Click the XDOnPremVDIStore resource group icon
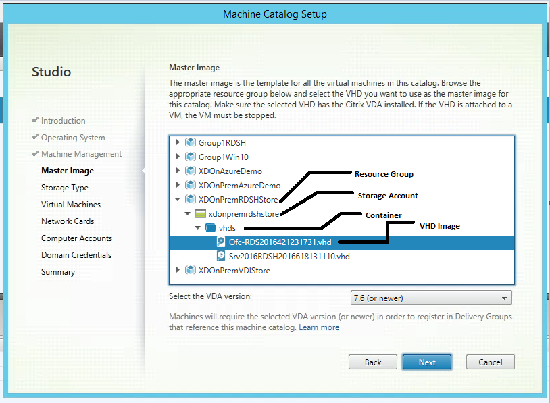This screenshot has height=403, width=550. [x=190, y=270]
